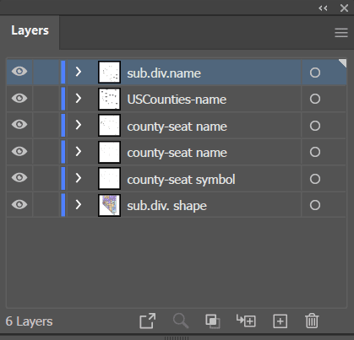This screenshot has height=340, width=354.
Task: Expand the sub.div.name layer
Action: click(x=79, y=72)
